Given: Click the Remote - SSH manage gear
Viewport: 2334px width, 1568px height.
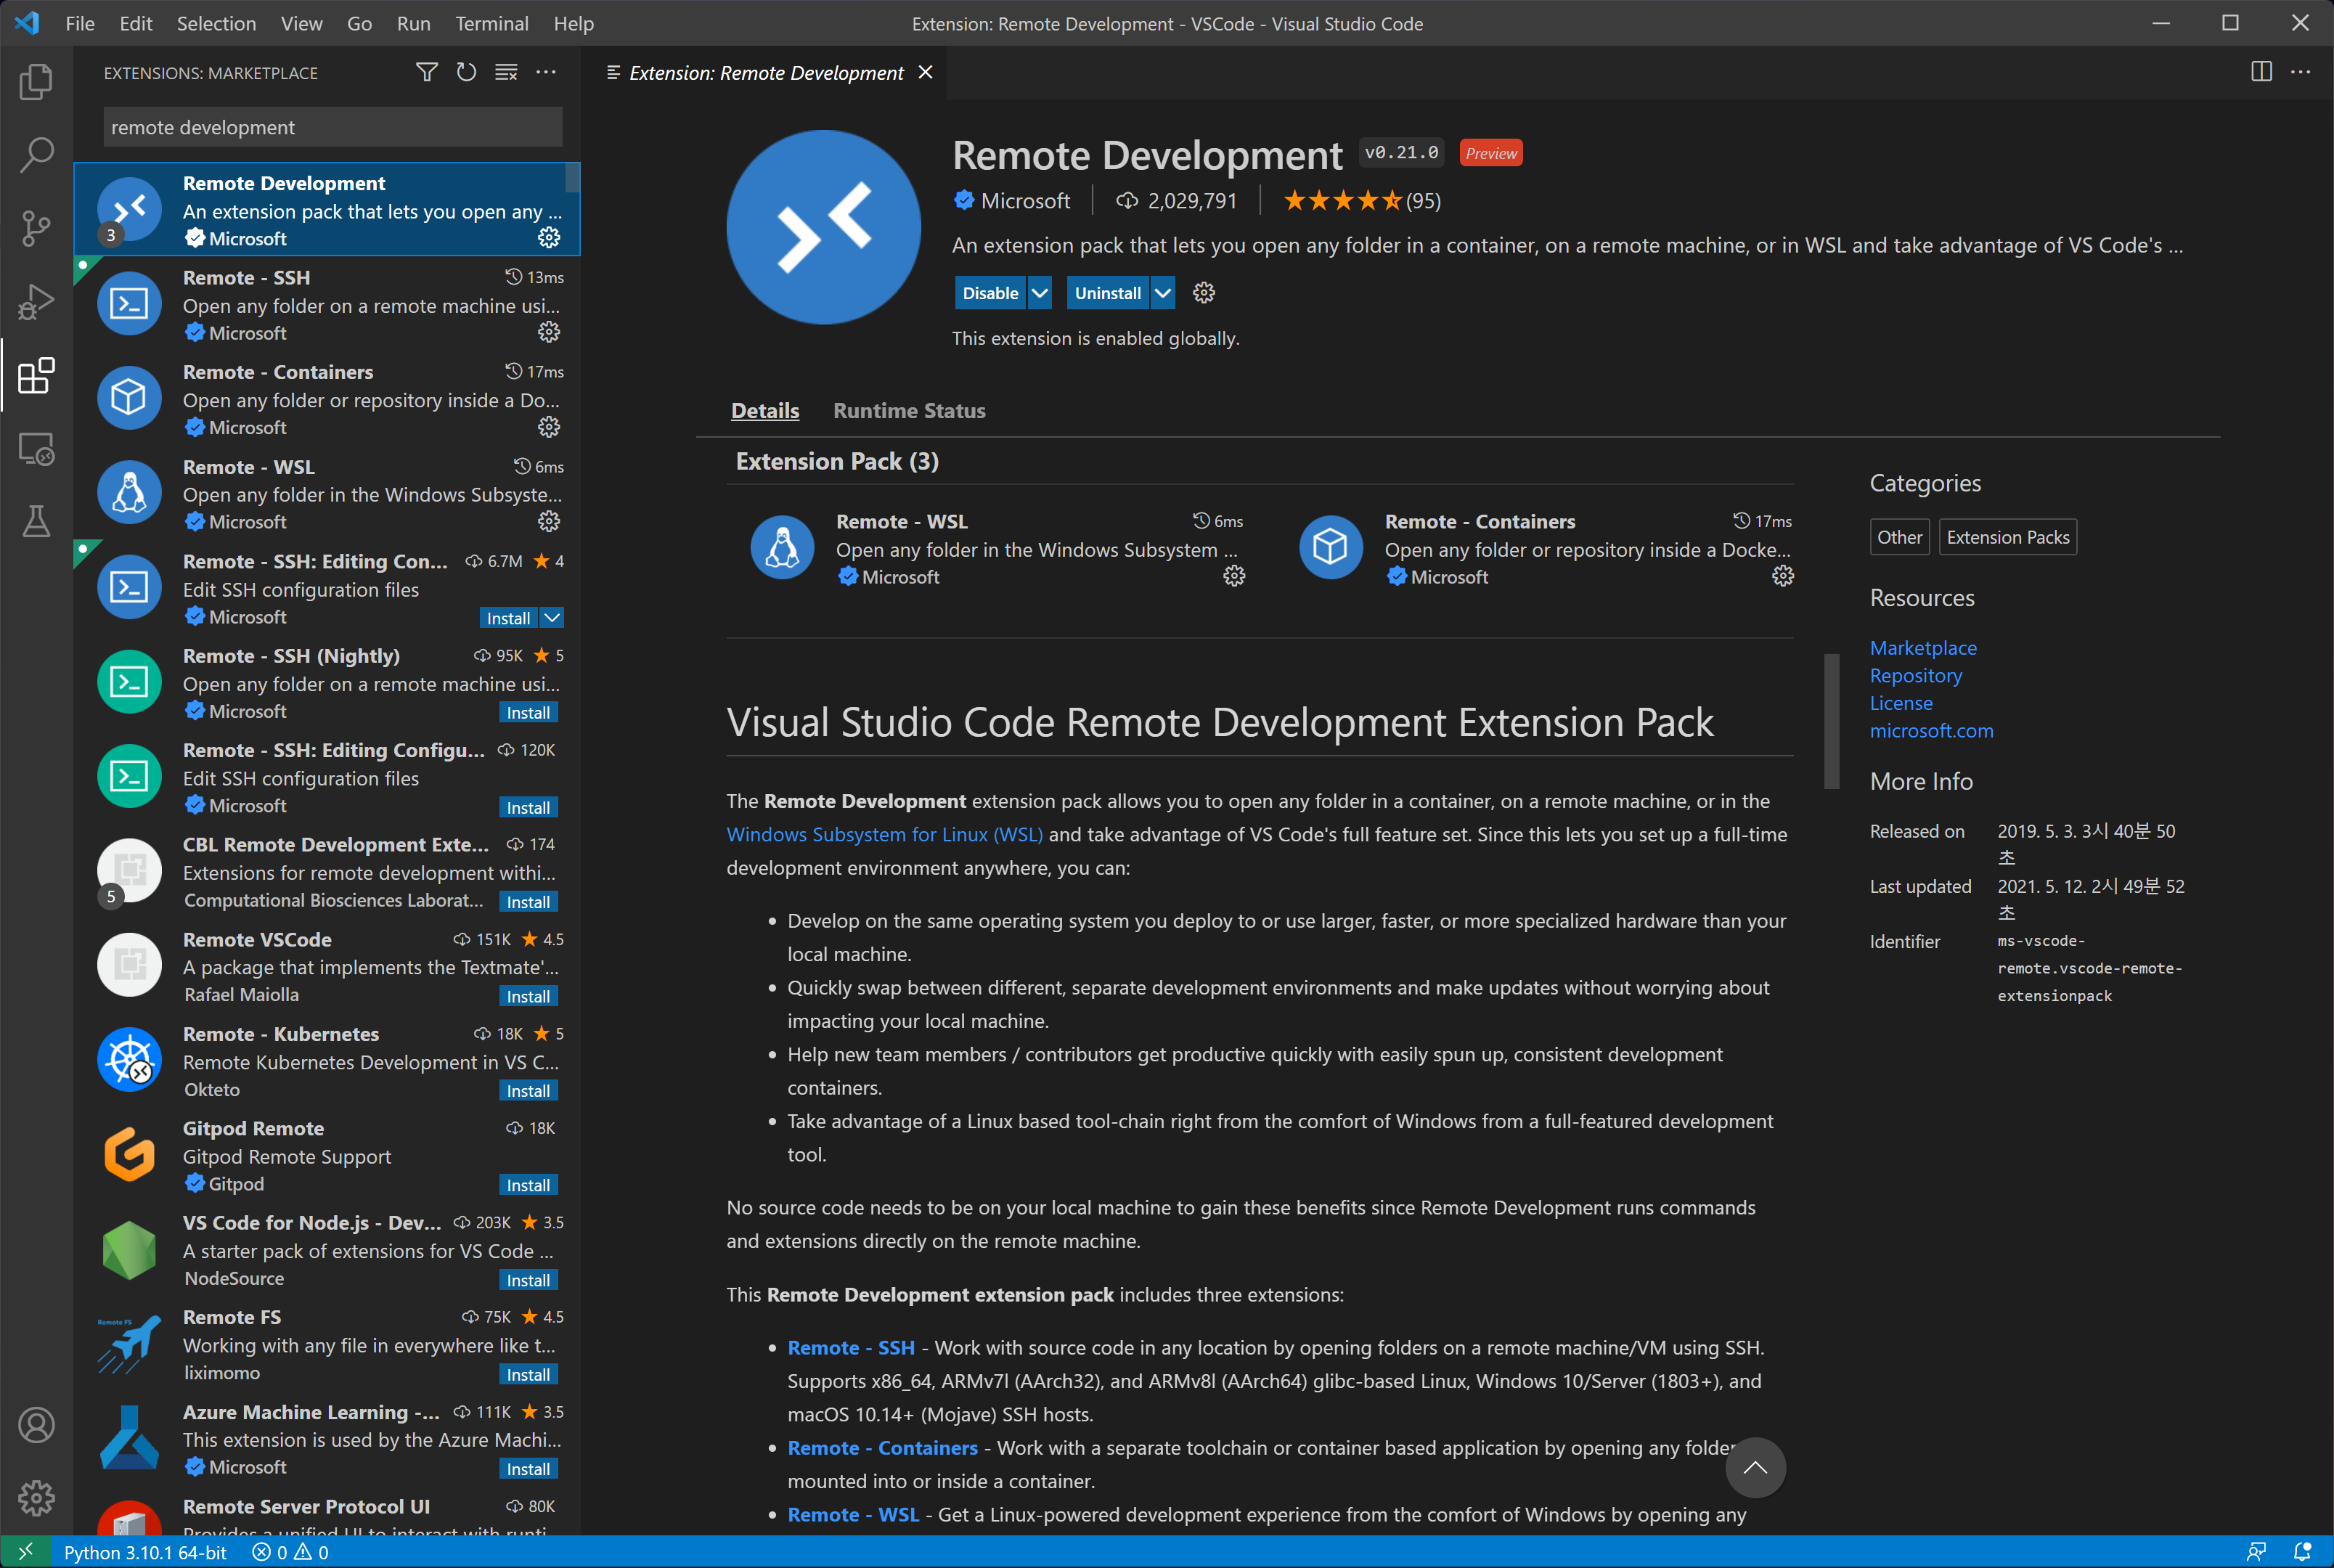Looking at the screenshot, I should [x=549, y=332].
